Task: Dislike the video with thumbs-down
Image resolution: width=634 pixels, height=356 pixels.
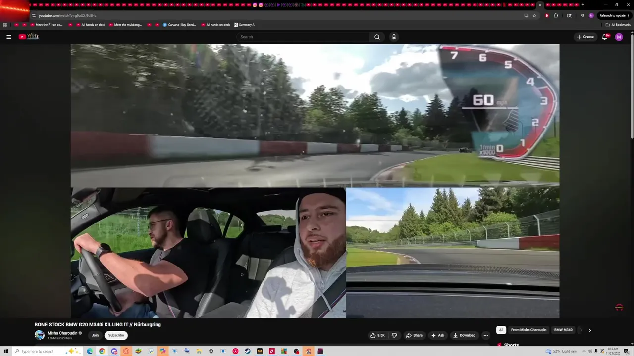Action: click(x=394, y=335)
